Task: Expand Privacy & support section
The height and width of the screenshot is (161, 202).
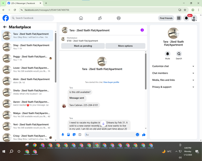Action: (x=173, y=87)
